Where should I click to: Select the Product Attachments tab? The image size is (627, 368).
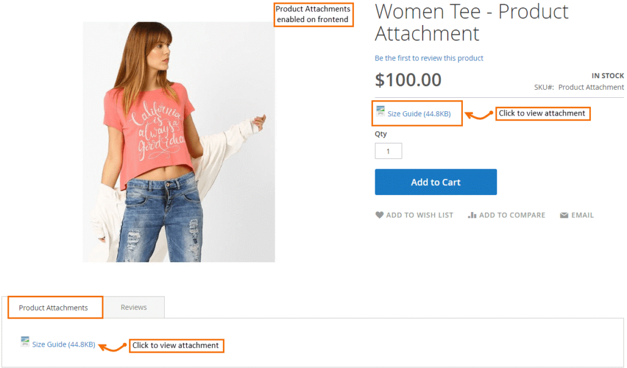click(x=54, y=307)
